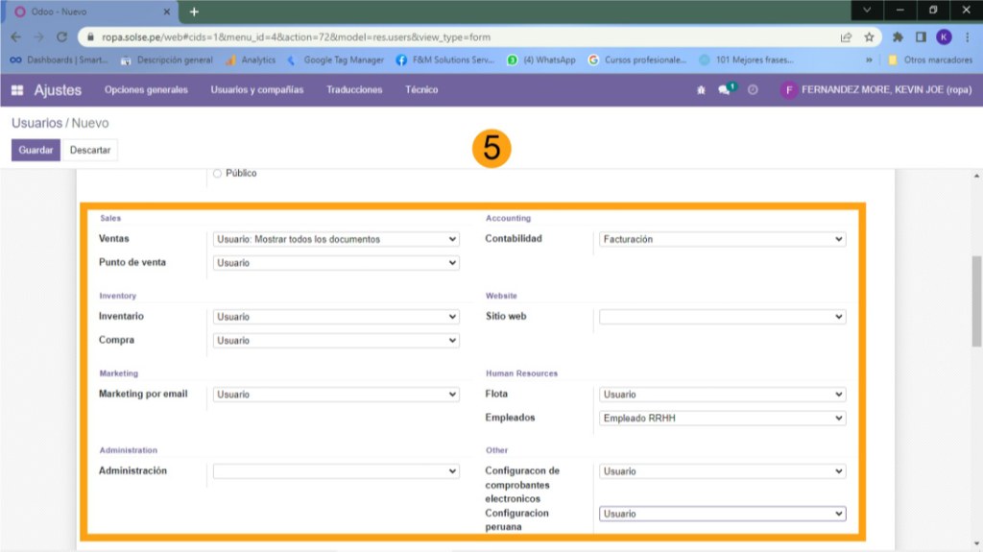Screen dimensions: 983x552
Task: Discard changes with Descartar
Action: click(90, 150)
